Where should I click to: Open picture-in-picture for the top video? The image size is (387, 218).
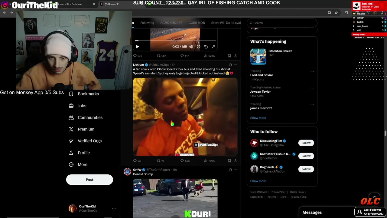click(206, 47)
